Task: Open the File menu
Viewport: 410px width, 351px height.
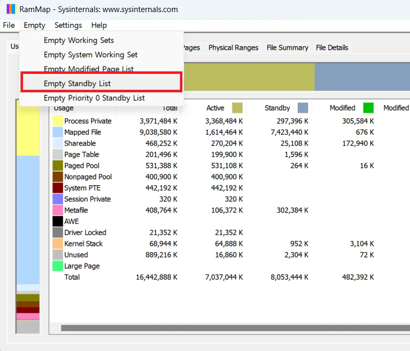Action: pyautogui.click(x=9, y=25)
